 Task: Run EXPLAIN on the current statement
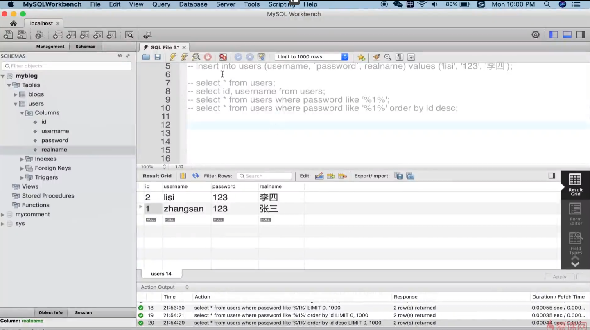196,57
